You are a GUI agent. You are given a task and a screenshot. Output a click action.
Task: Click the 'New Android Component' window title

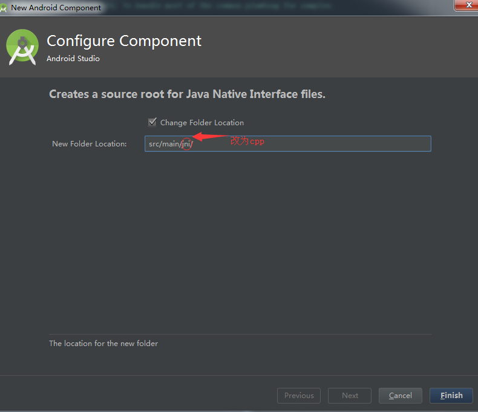56,8
